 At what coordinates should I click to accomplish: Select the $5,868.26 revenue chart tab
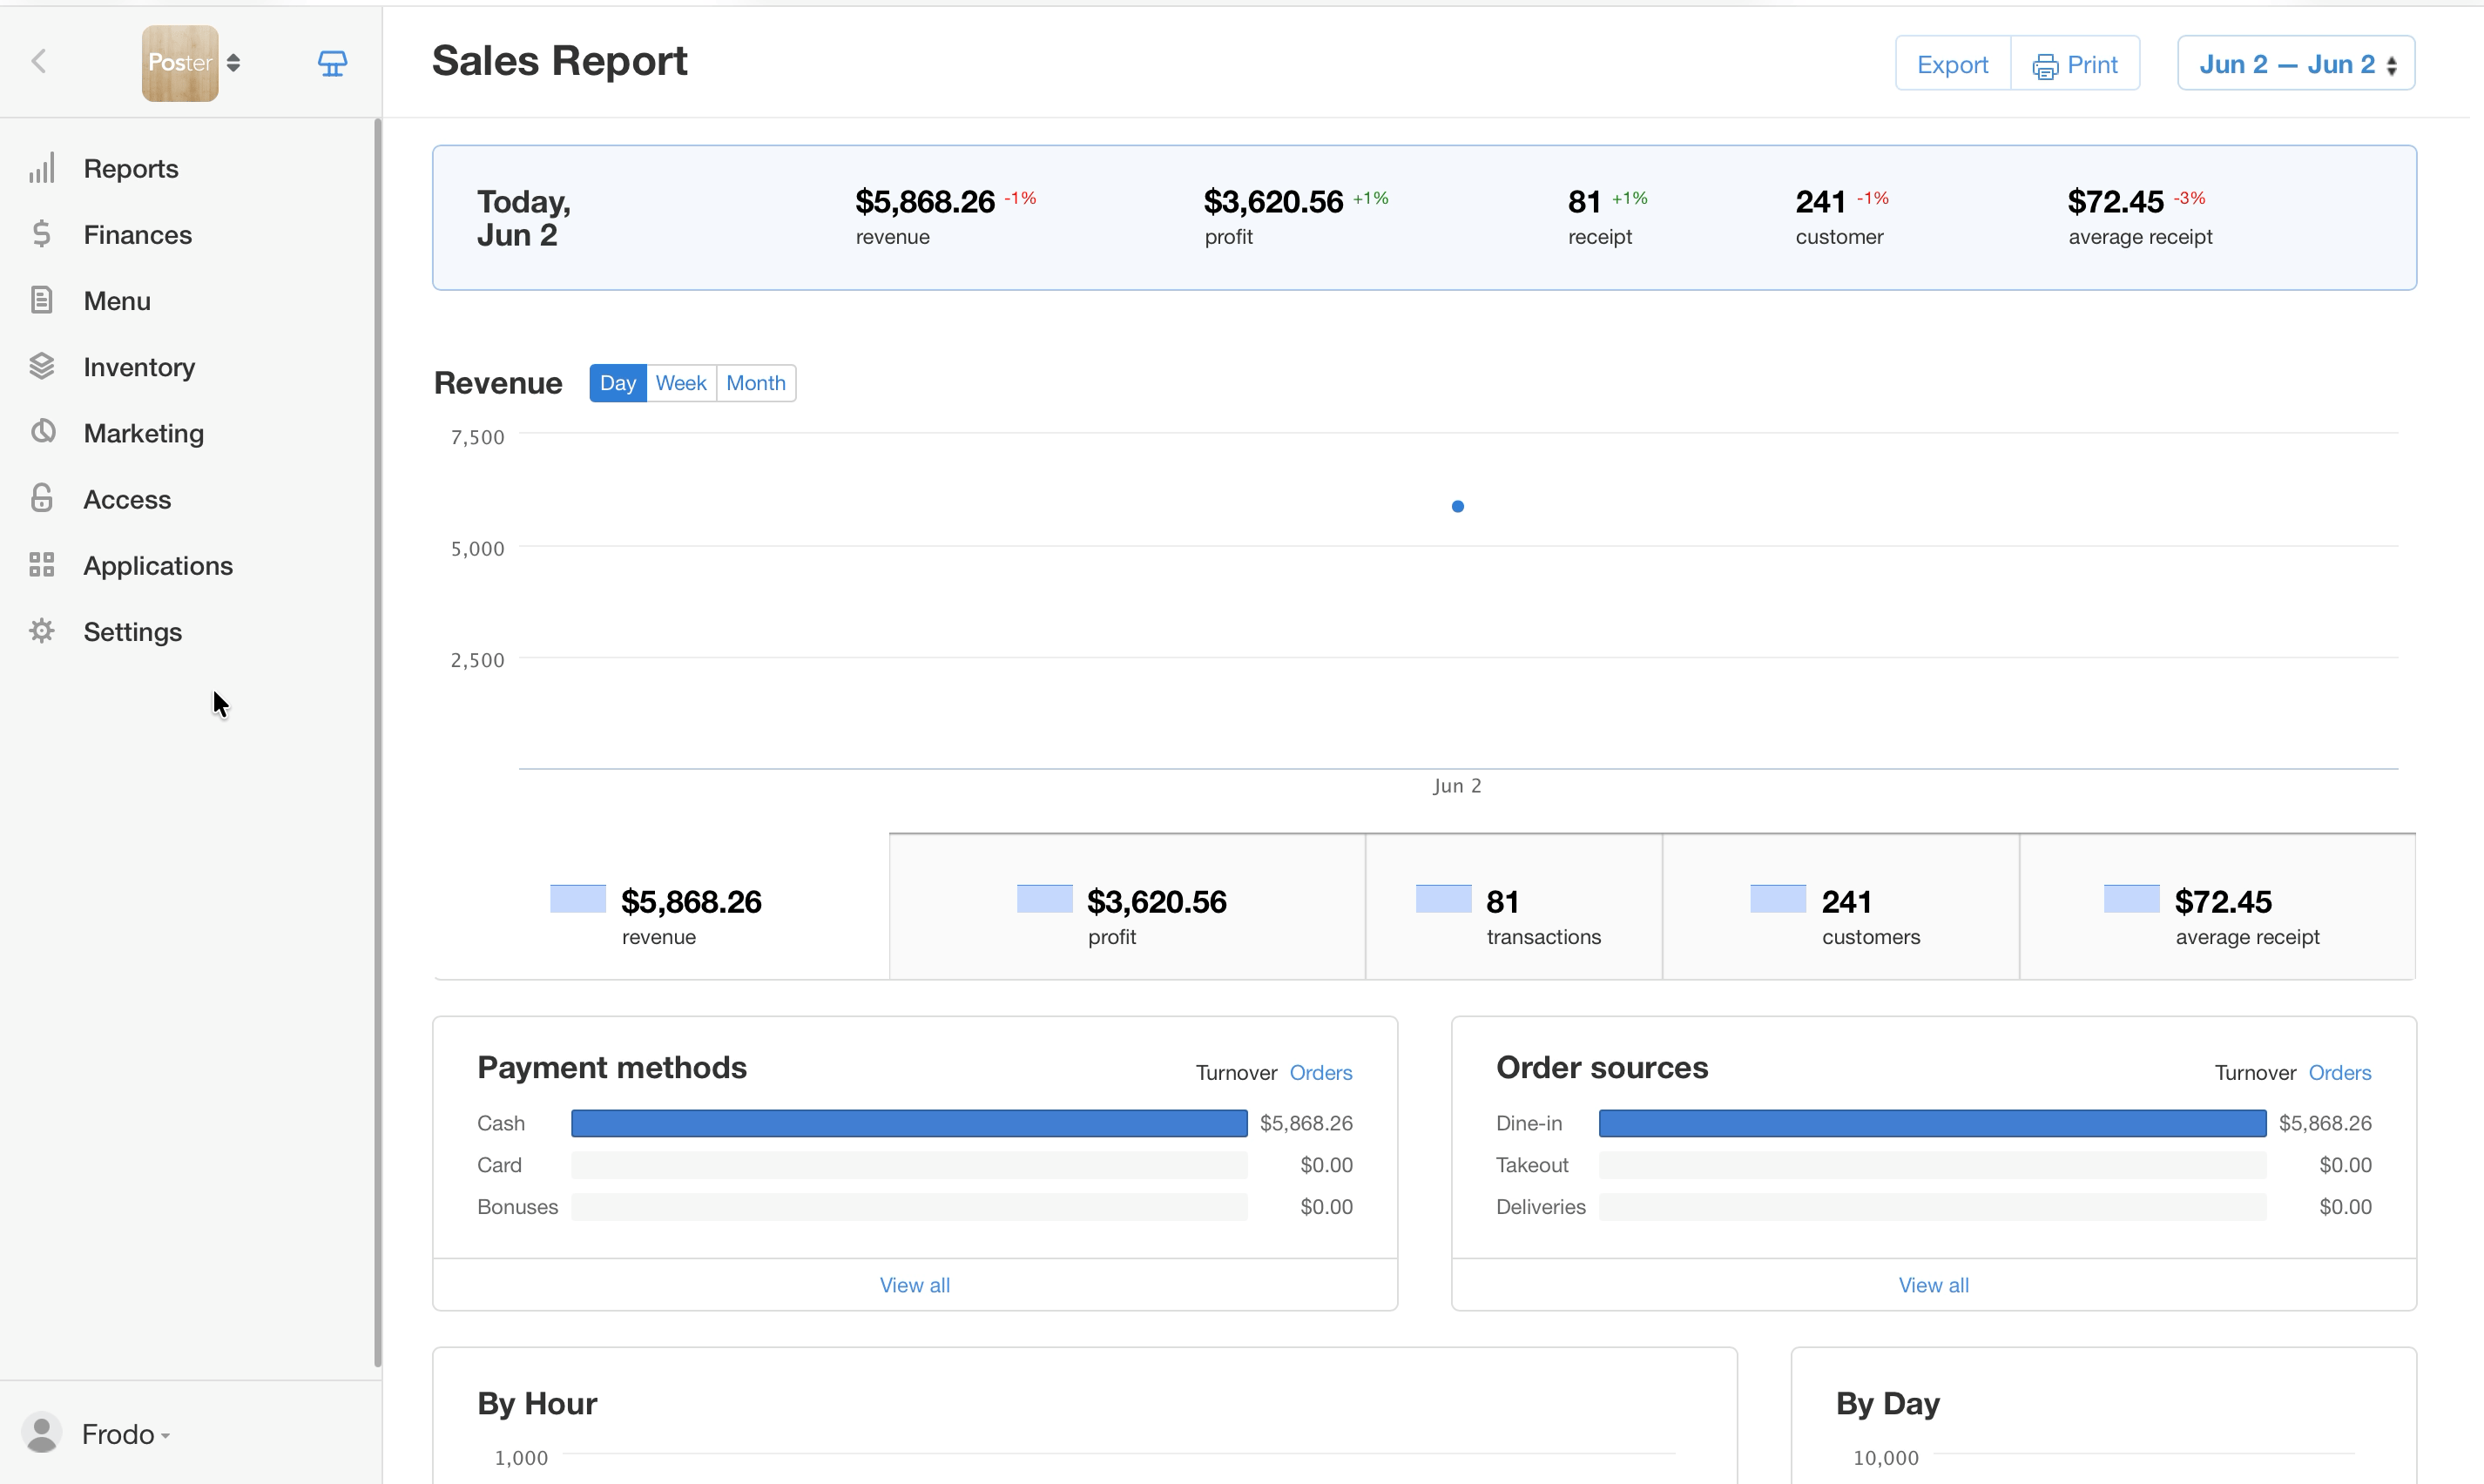tap(661, 907)
